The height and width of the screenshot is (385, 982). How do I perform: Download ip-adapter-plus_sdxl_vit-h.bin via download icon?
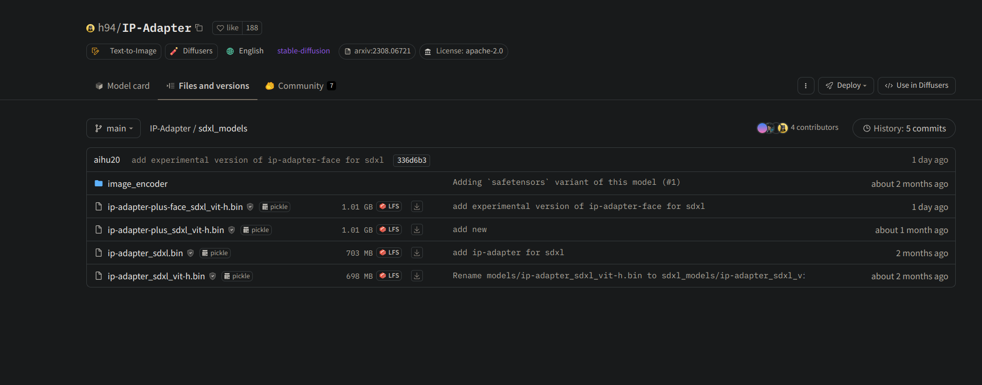417,229
